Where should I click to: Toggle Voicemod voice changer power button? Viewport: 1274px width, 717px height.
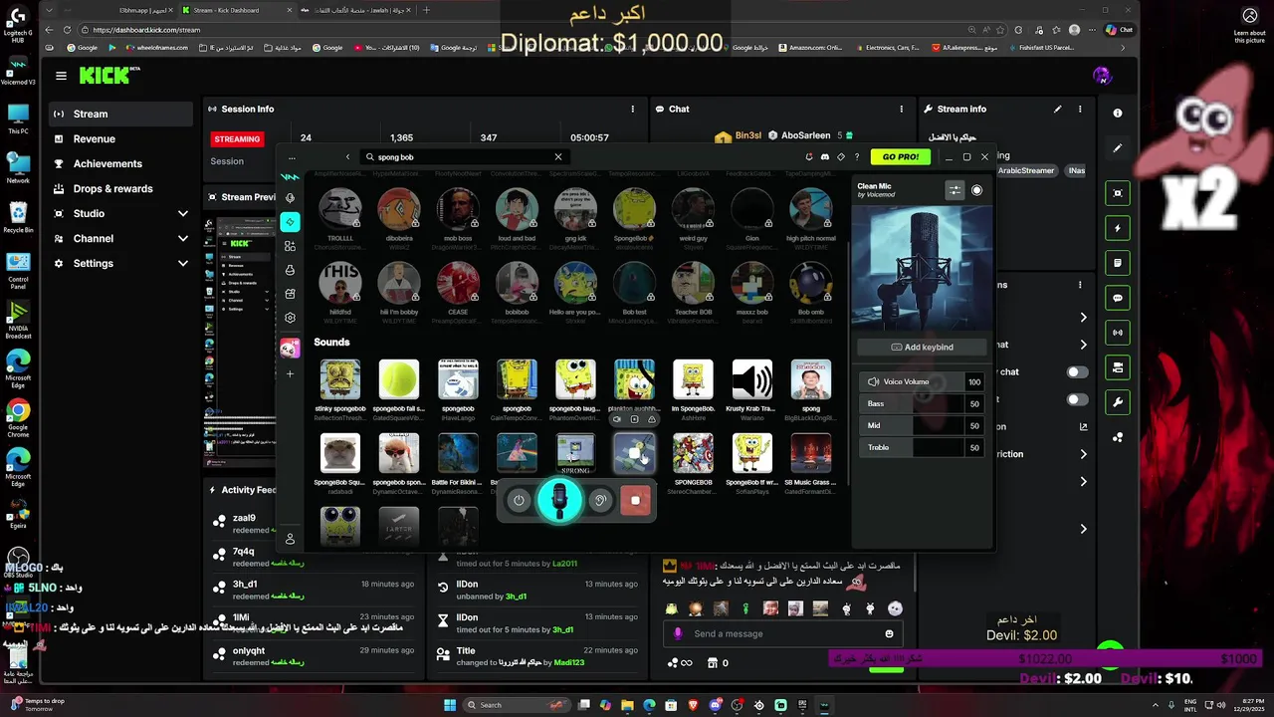[519, 500]
